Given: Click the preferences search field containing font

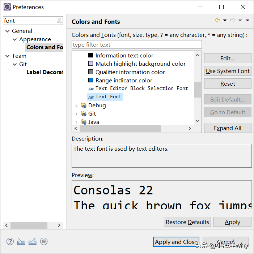Looking at the screenshot, I should 33,21.
